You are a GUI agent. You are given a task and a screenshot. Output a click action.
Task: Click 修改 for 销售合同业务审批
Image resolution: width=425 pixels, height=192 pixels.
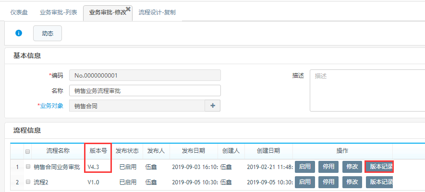(x=352, y=167)
